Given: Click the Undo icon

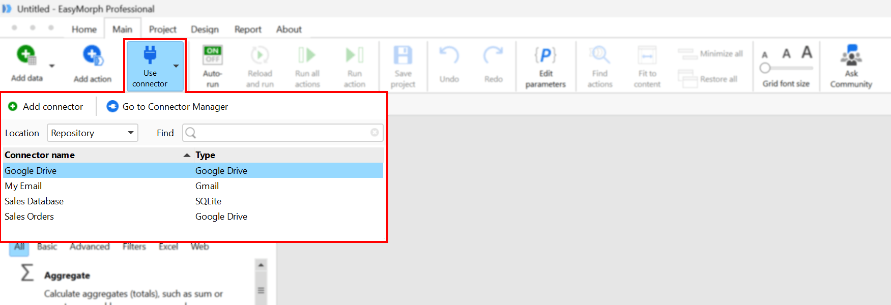Looking at the screenshot, I should [x=449, y=54].
